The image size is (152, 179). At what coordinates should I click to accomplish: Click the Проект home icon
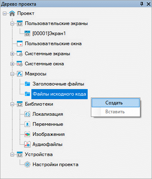click(12, 13)
